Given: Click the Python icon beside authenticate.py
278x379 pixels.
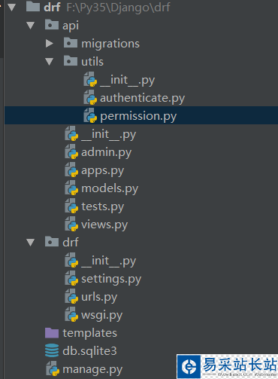Looking at the screenshot, I should click(x=90, y=97).
